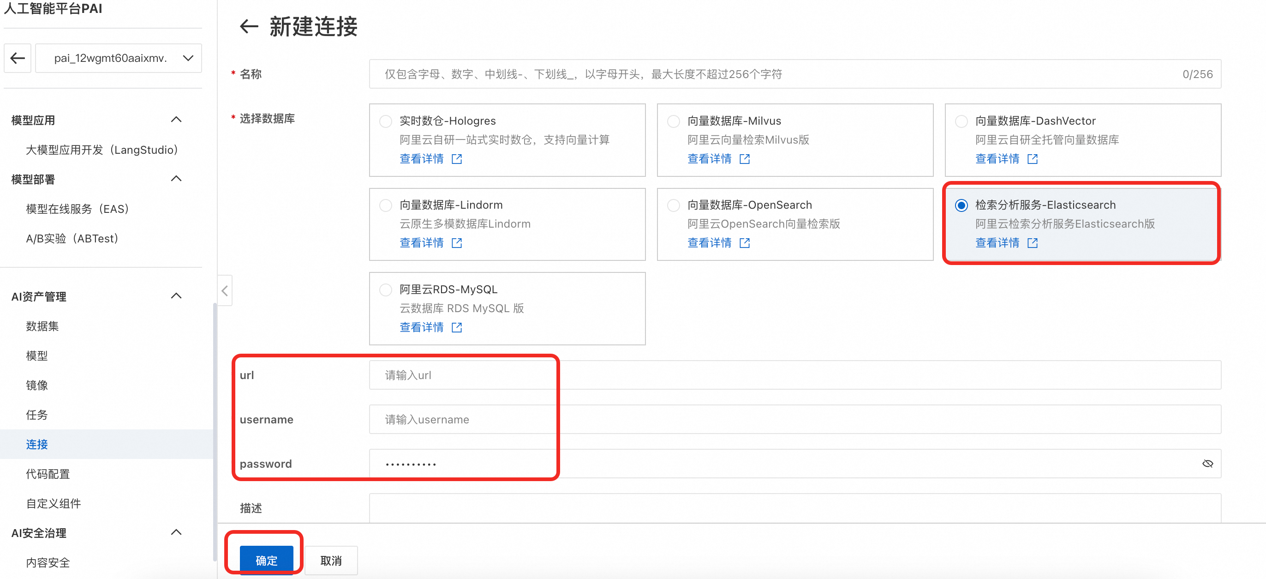
Task: Click the back arrow beside 新建连接 title
Action: (249, 27)
